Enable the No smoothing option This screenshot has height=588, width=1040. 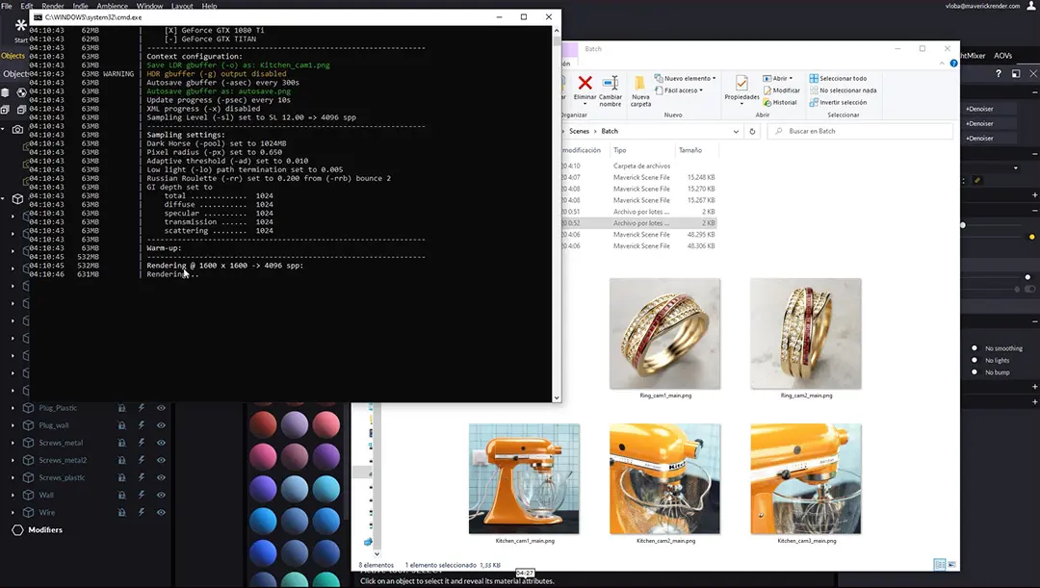click(x=975, y=348)
